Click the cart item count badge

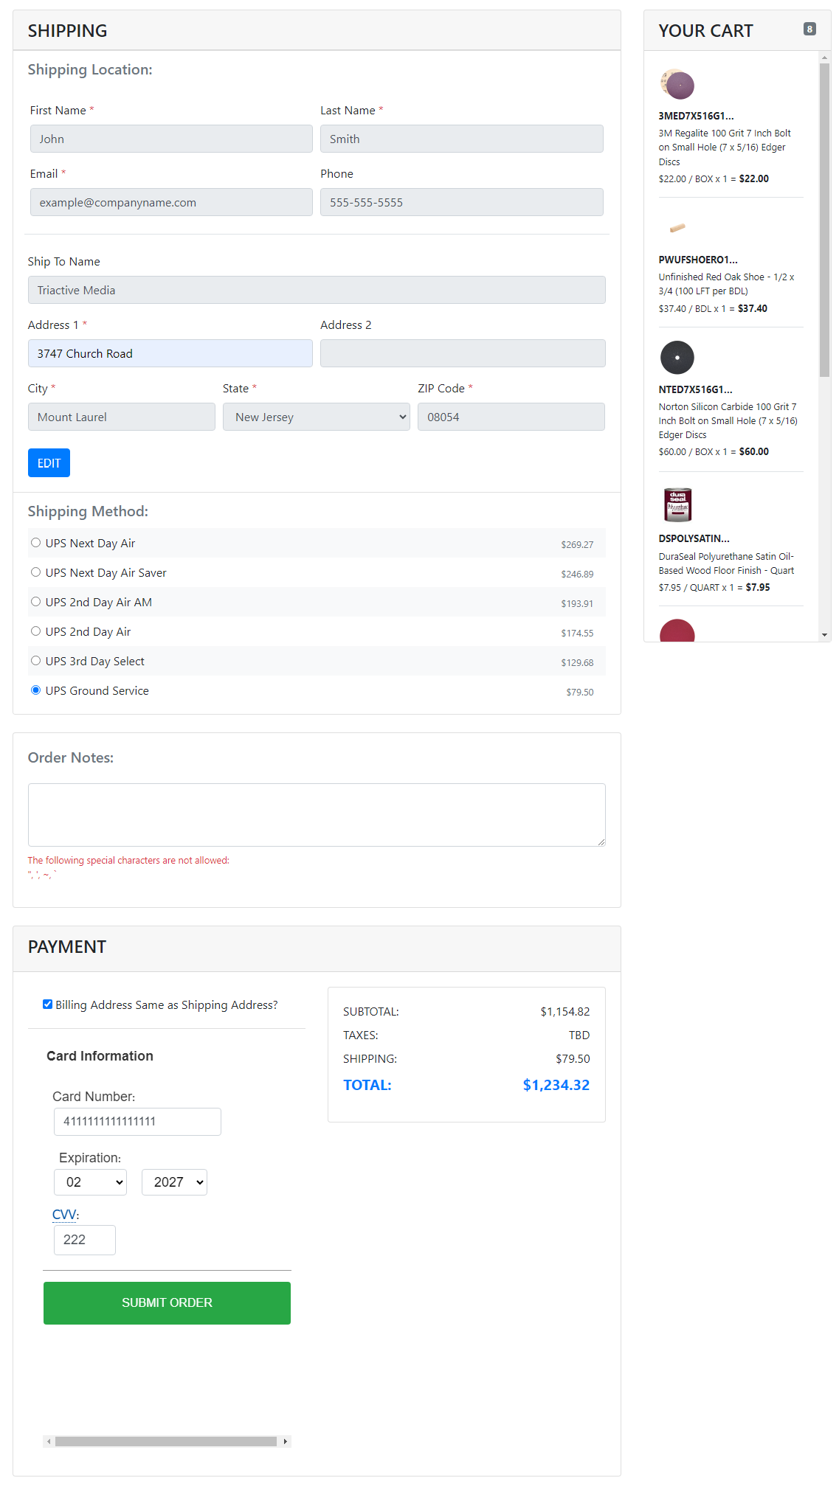pos(809,30)
